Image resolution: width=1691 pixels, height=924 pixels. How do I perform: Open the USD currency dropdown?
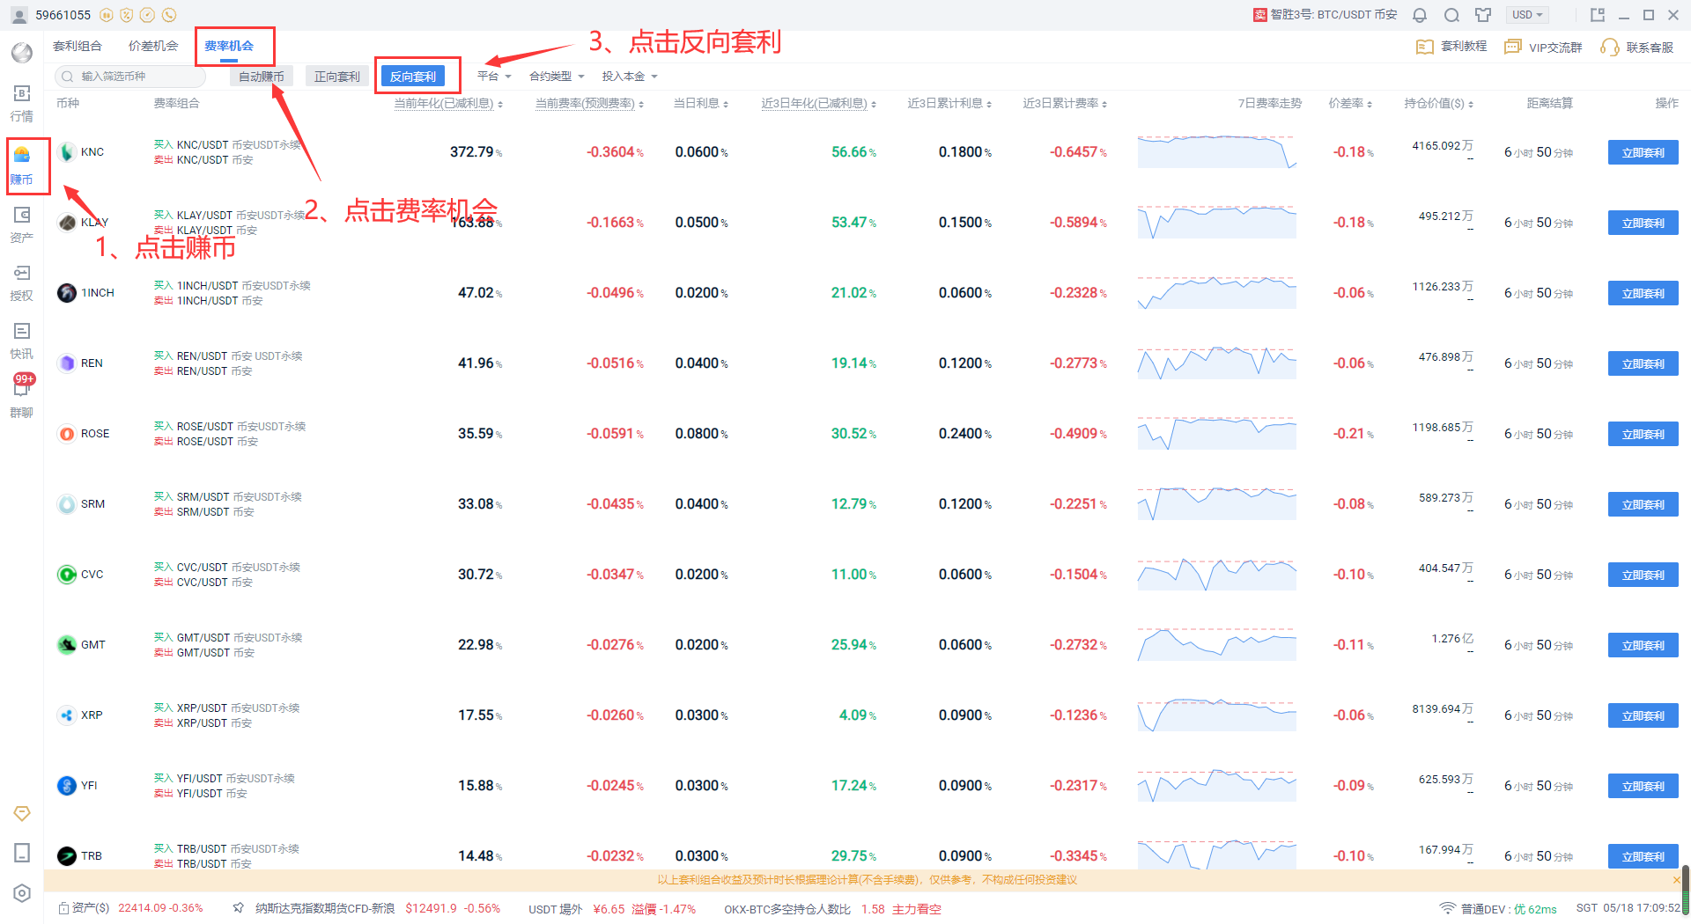point(1528,15)
